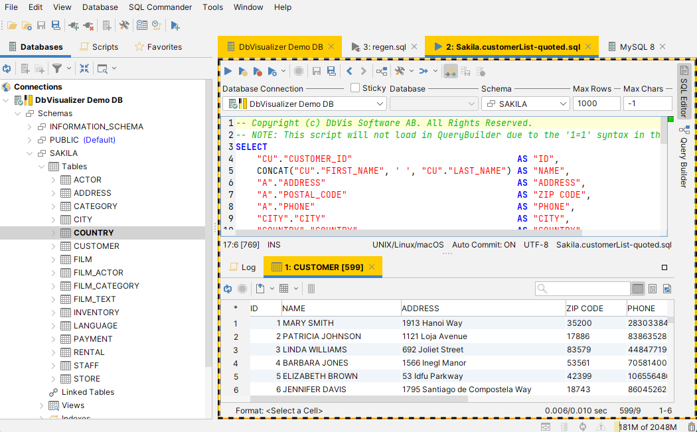This screenshot has height=432, width=697.
Task: Click the Max Rows input field
Action: tap(596, 104)
